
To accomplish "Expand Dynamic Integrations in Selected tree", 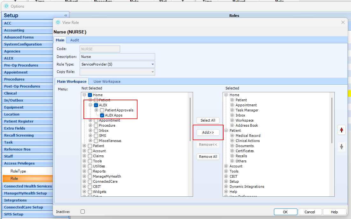I will click(x=226, y=187).
